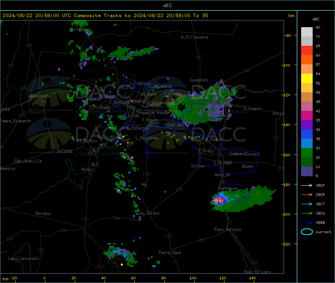
Task: Click the 'Aero_GA' map label
Action: coord(222,175)
